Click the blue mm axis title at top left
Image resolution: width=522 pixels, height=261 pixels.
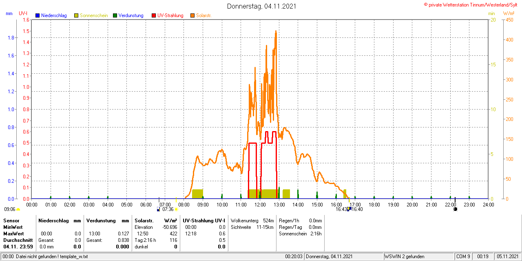9,13
